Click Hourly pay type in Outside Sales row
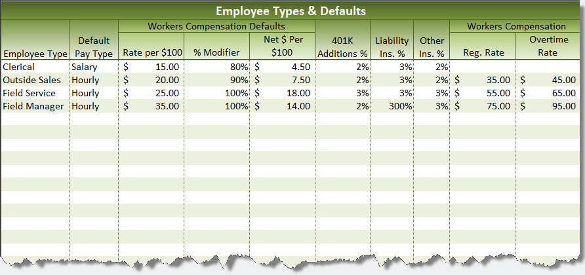The image size is (585, 275). (94, 80)
